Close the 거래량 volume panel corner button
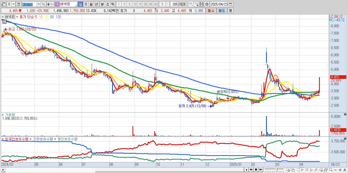The image size is (348, 173). click(346, 114)
